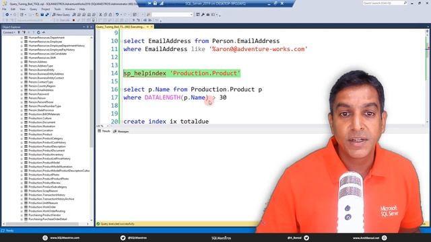Open the toolbar search combo box
The height and width of the screenshot is (242, 431).
pyautogui.click(x=172, y=15)
